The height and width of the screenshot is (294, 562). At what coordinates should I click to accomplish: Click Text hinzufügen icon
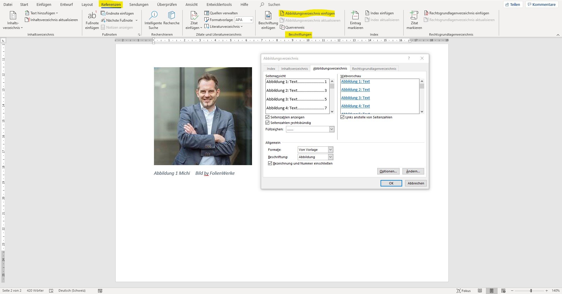click(27, 13)
